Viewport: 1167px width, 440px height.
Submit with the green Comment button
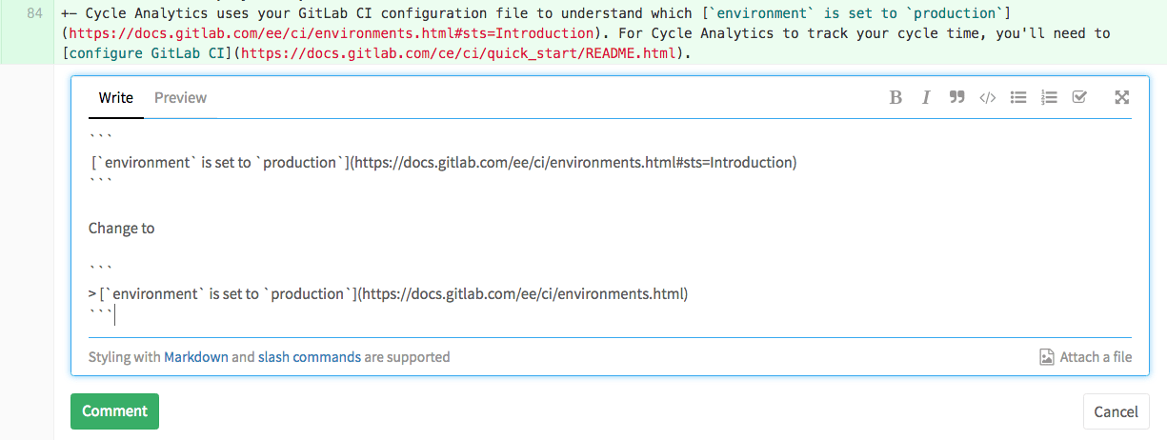[x=114, y=411]
